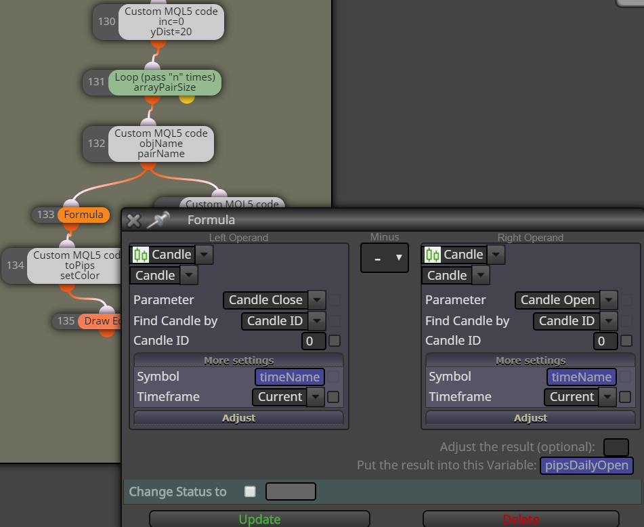Screen dimensions: 644x527
Task: Toggle checkbox beside Left Operand Parameter
Action: [335, 300]
